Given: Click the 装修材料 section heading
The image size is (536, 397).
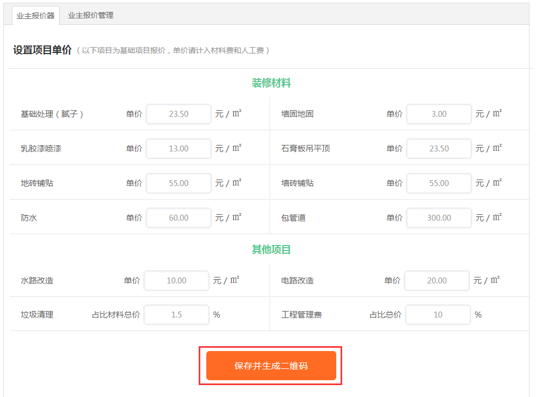Looking at the screenshot, I should tap(271, 83).
